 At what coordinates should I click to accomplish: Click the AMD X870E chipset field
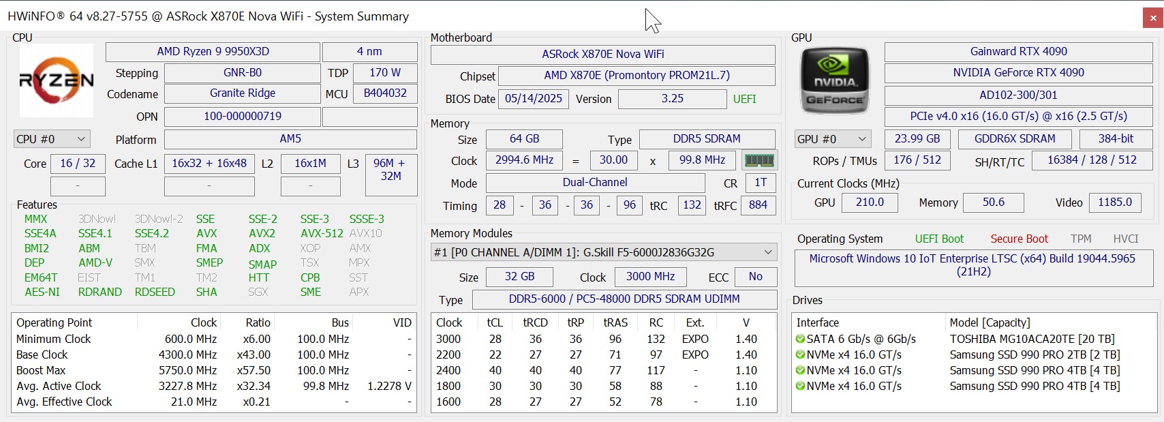click(637, 76)
